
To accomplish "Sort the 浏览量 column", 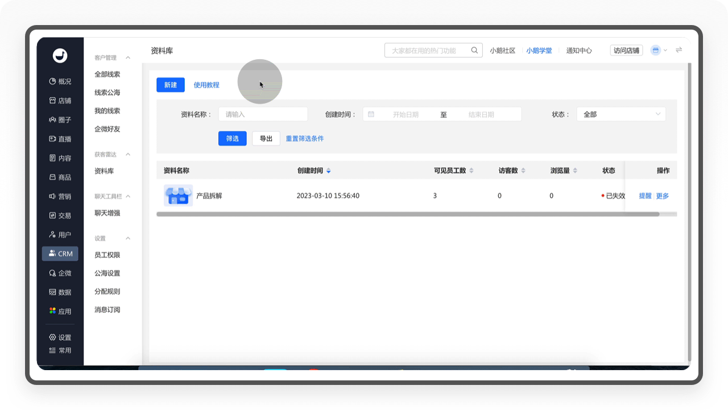I will 575,171.
